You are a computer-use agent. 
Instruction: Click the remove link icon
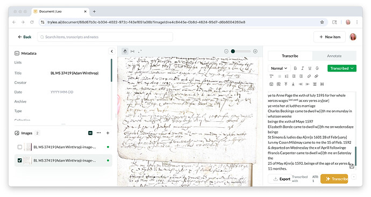pyautogui.click(x=316, y=76)
